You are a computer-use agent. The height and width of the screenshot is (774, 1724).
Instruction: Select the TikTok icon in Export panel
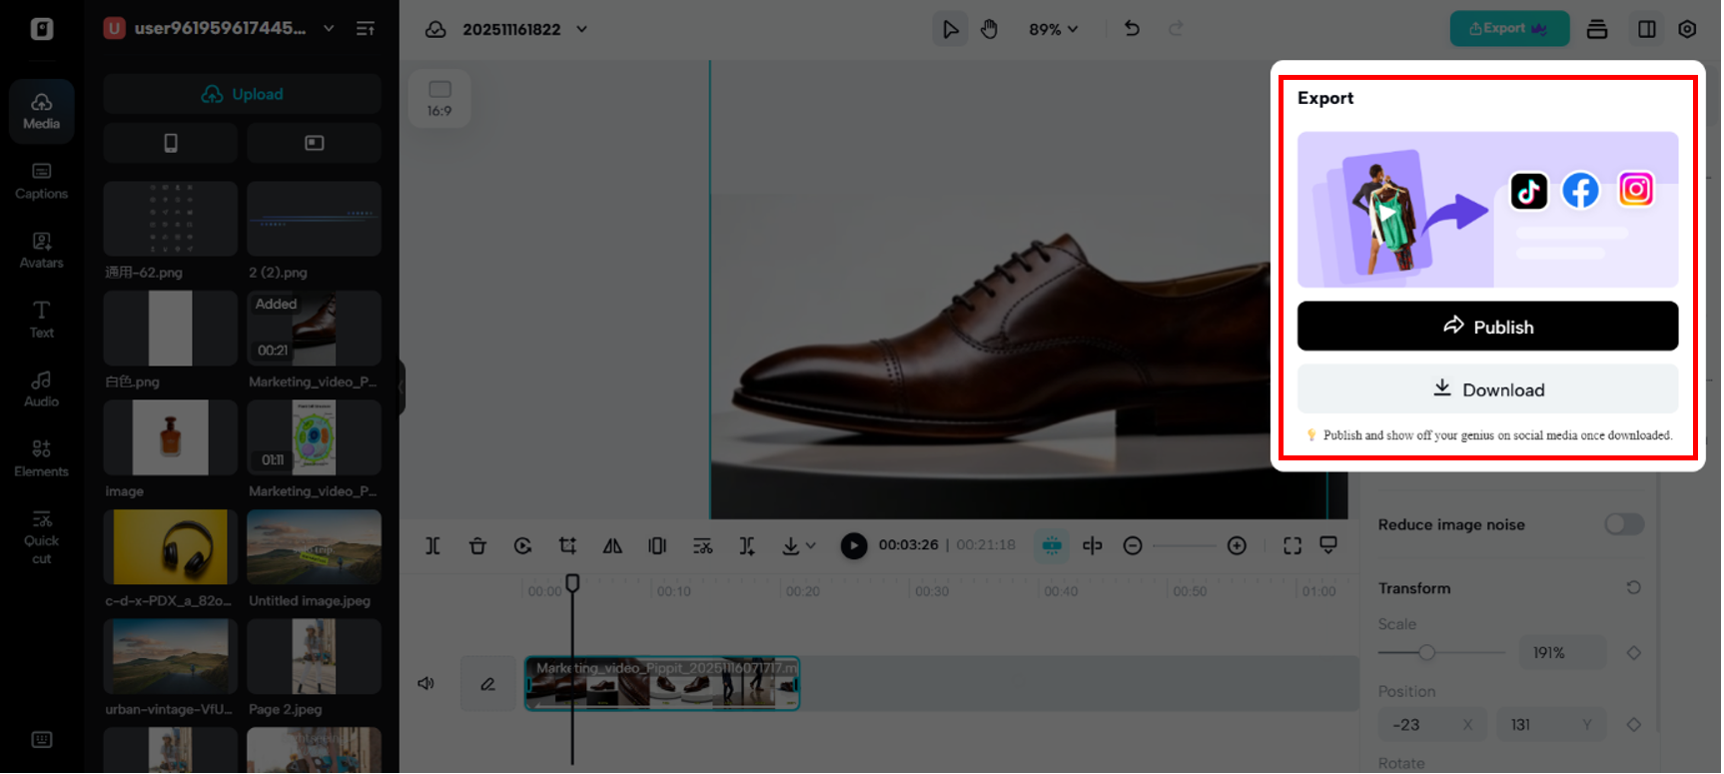1528,191
